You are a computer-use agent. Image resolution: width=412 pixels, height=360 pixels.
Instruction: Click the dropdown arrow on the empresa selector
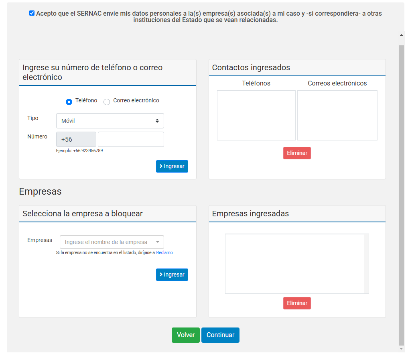tap(158, 242)
